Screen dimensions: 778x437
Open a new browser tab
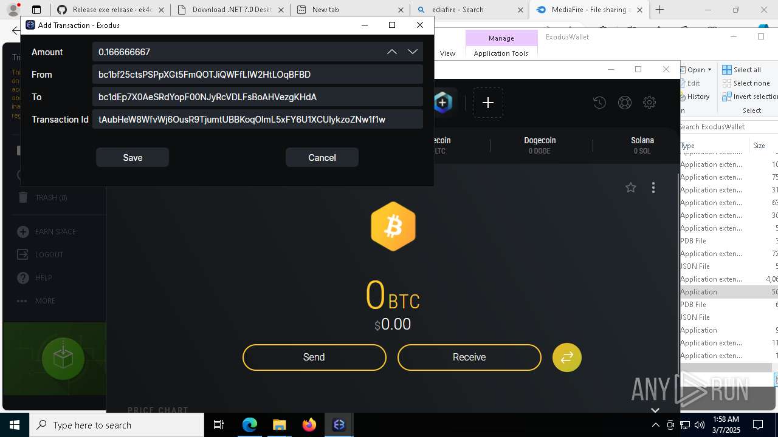click(x=659, y=10)
